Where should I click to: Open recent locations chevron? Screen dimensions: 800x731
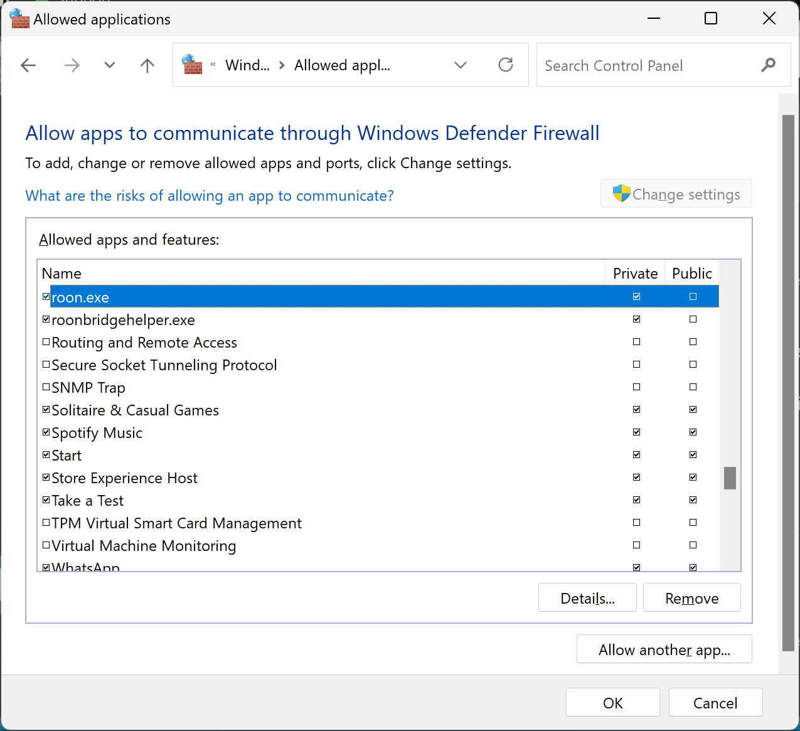tap(110, 65)
